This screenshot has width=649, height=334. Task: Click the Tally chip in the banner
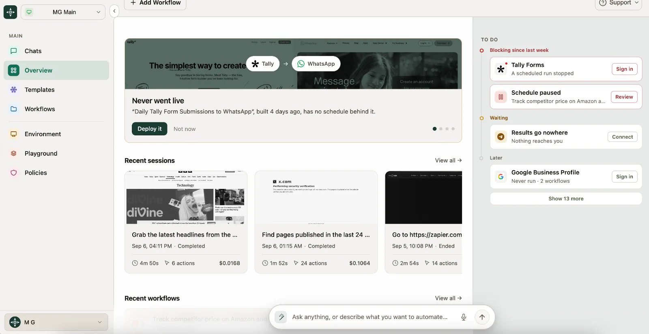tap(263, 64)
